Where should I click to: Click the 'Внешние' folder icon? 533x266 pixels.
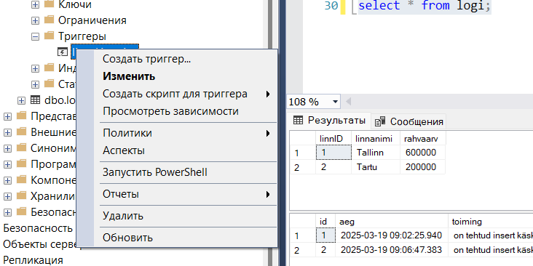[x=21, y=131]
